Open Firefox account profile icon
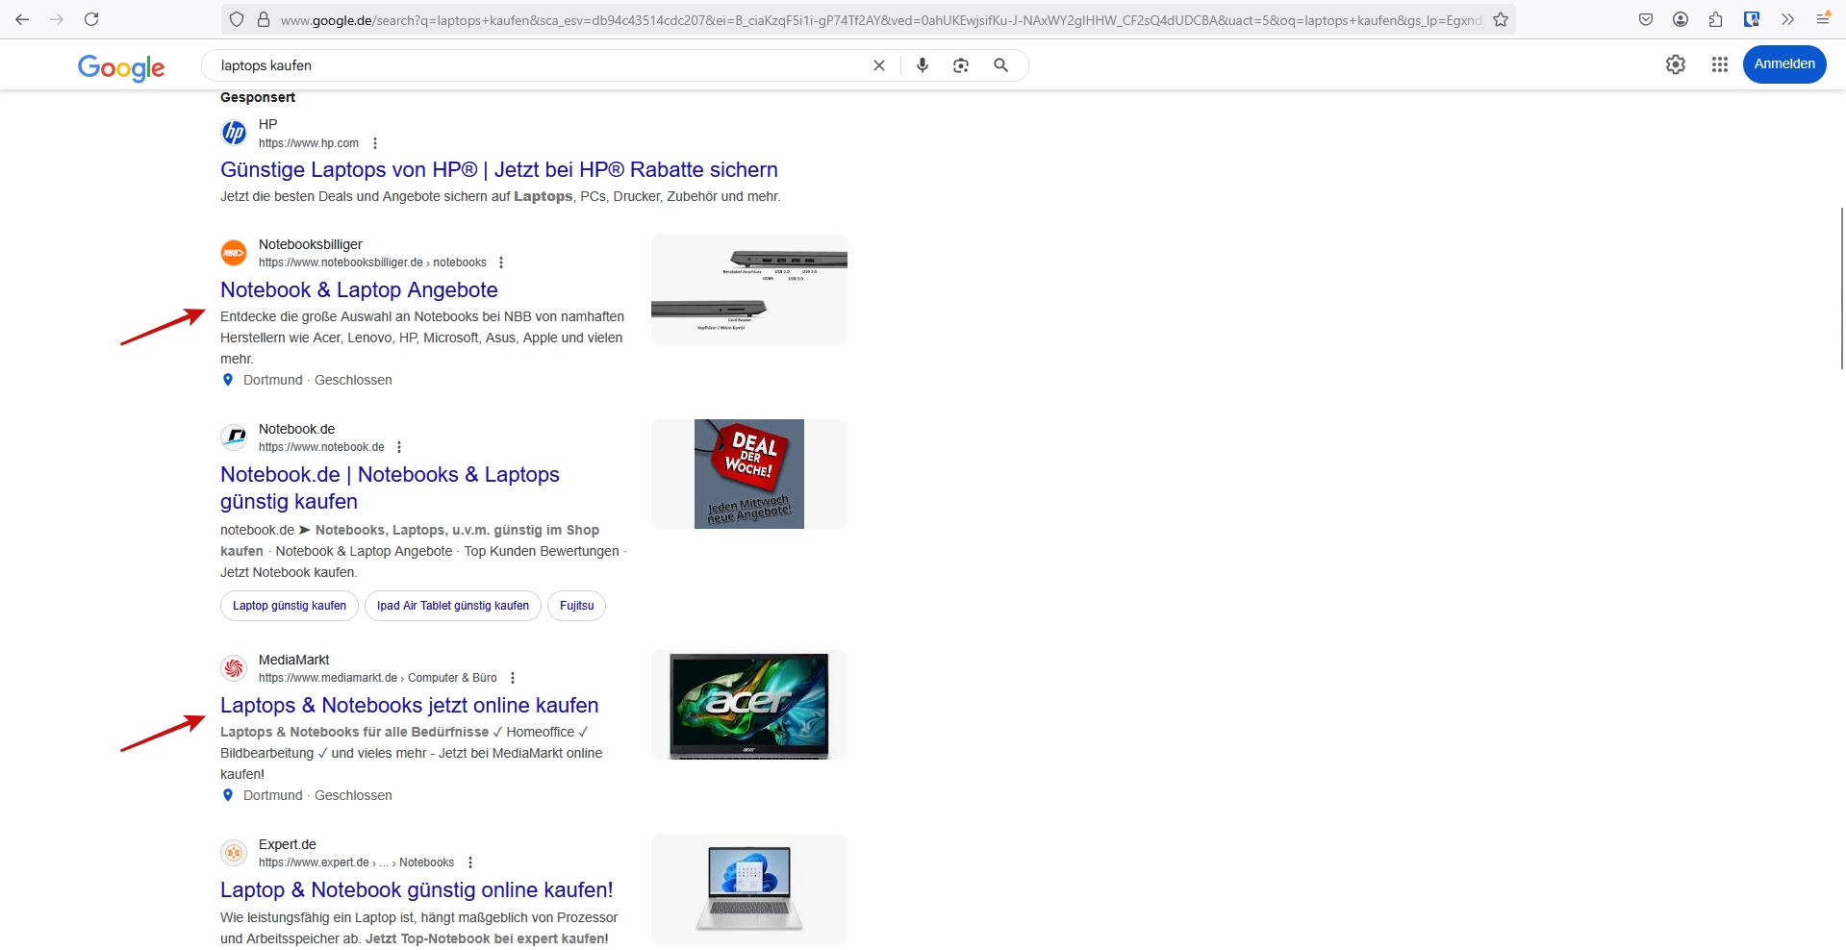This screenshot has height=950, width=1846. pos(1681,19)
